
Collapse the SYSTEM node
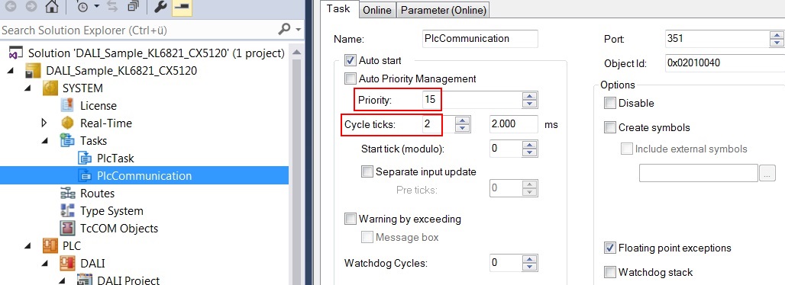[27, 88]
